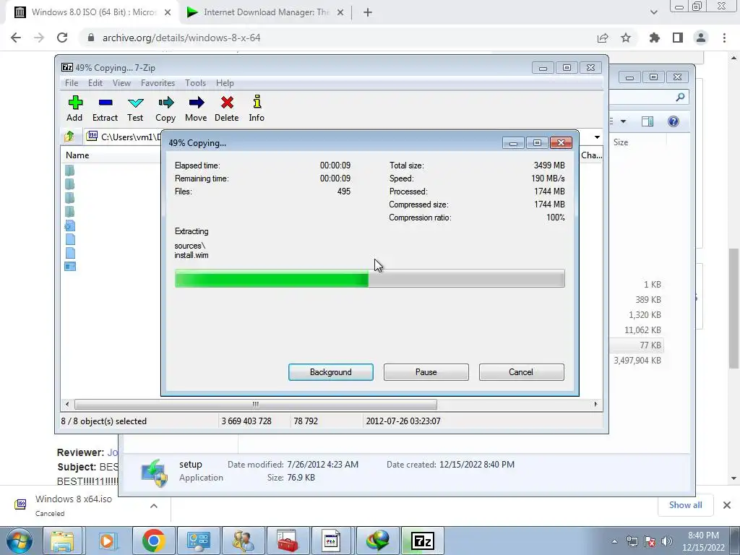Open the Chrome three-dot menu
The image size is (740, 555).
point(724,38)
